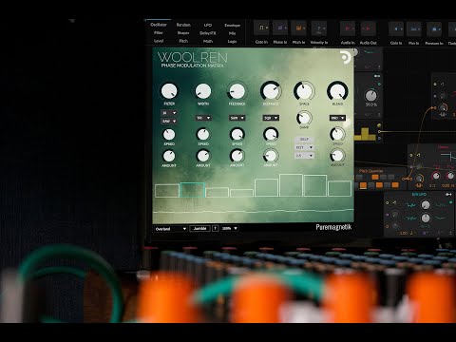Open the Mix module category

(x=232, y=33)
